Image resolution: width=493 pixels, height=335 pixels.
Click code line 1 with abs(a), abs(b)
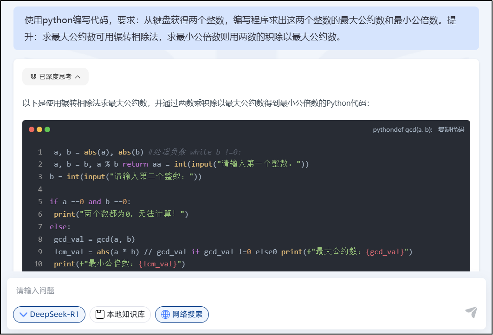148,152
